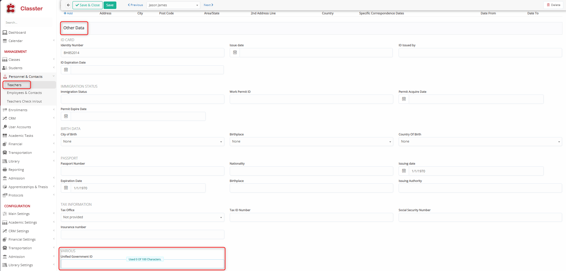Open the ID Expiration Date calendar picker
The width and height of the screenshot is (566, 271).
pyautogui.click(x=66, y=70)
